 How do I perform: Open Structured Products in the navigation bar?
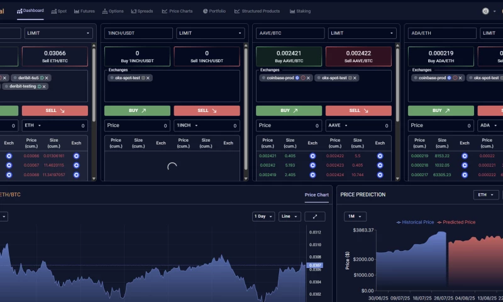[x=257, y=11]
